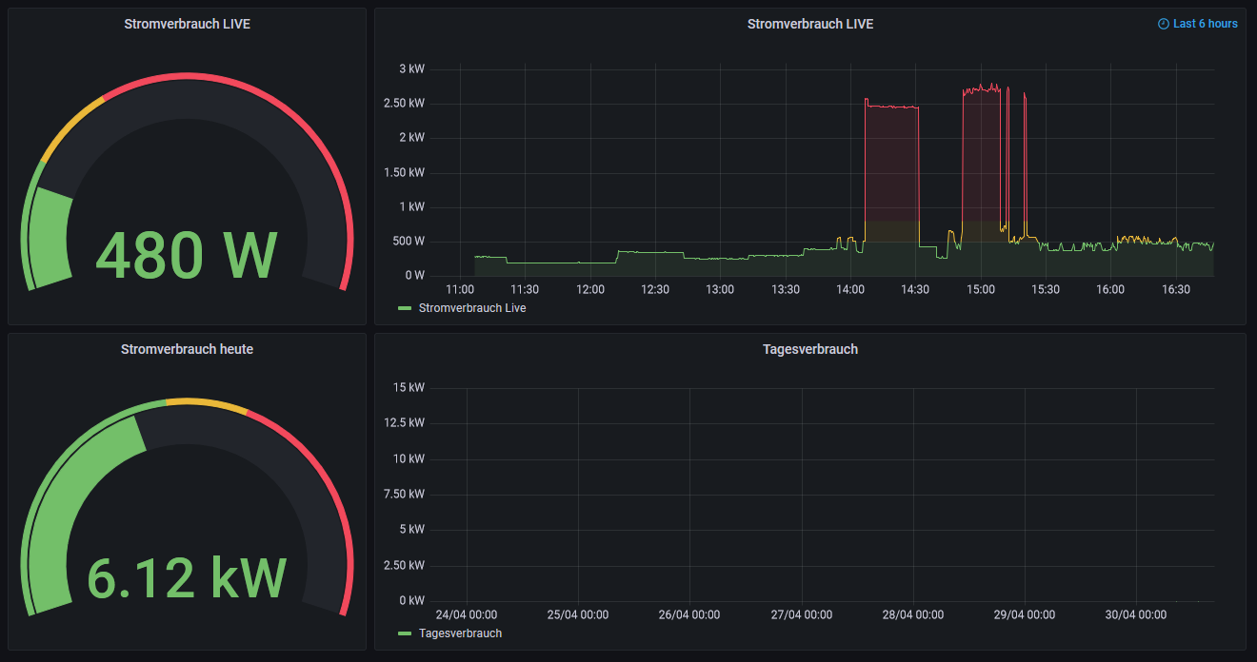The height and width of the screenshot is (662, 1257).
Task: Click green Tagesverbrauch legend color swatch
Action: (x=405, y=633)
